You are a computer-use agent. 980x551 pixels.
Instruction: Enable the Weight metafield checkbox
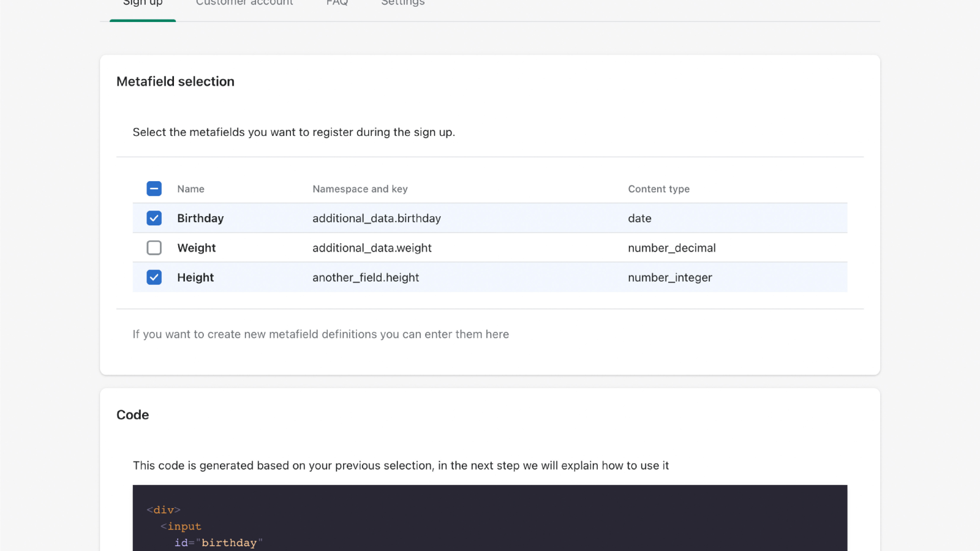click(x=154, y=248)
